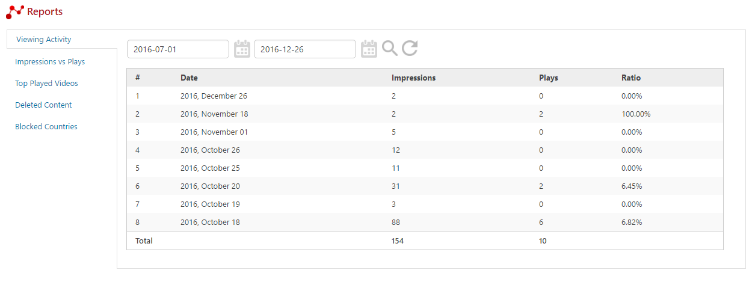Open the start date calendar picker
Image resolution: width=755 pixels, height=282 pixels.
pos(242,49)
